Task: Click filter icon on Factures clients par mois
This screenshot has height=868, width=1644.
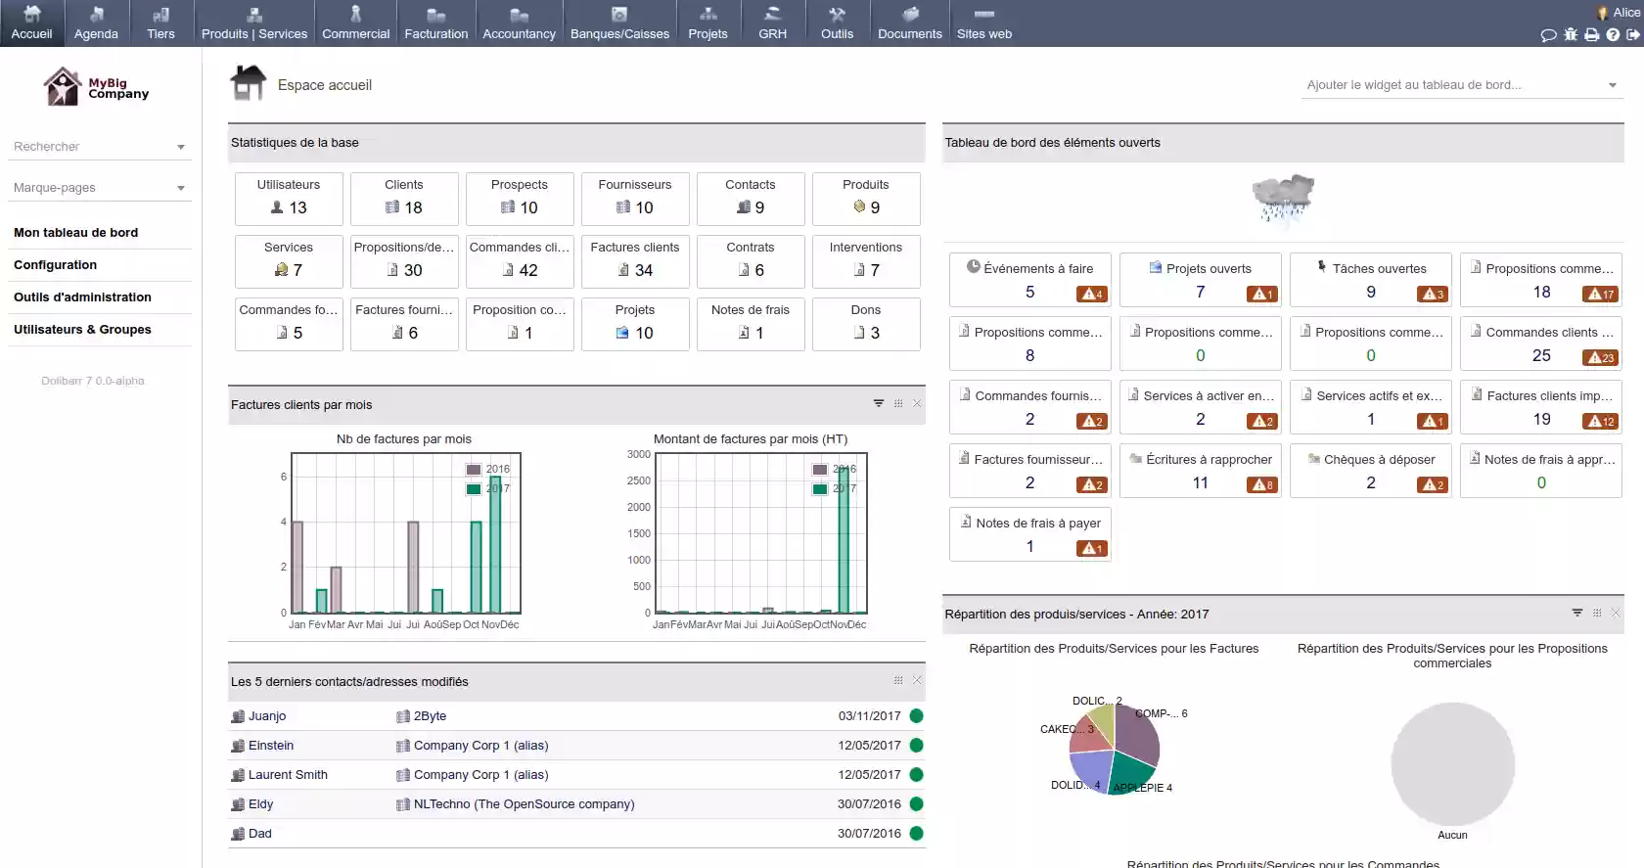Action: (x=879, y=403)
